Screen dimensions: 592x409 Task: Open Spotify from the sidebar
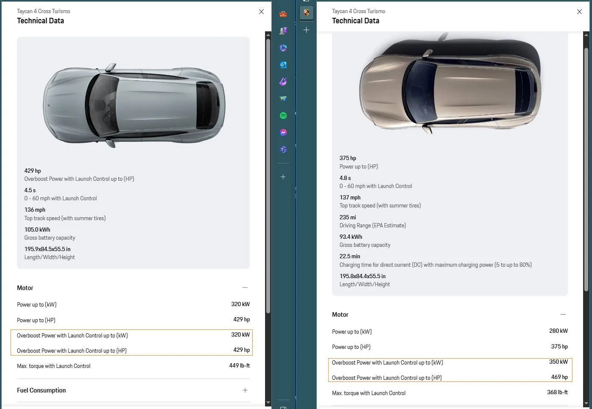[283, 116]
